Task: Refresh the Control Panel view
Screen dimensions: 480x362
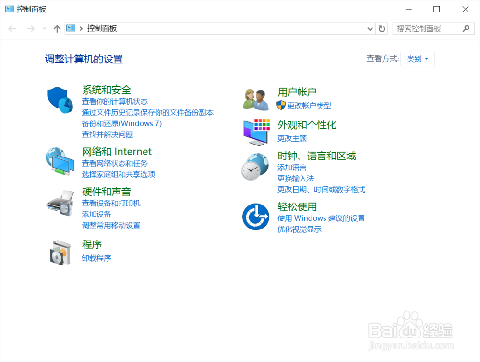Action: [x=382, y=29]
